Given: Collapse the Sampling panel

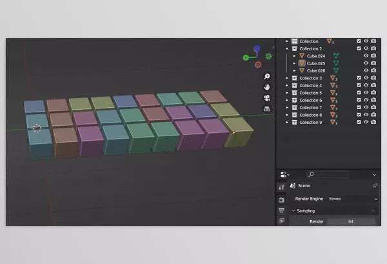Looking at the screenshot, I should pos(293,210).
